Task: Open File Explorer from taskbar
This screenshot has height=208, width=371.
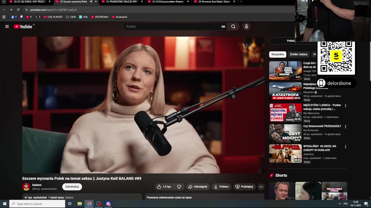Action: 80,204
